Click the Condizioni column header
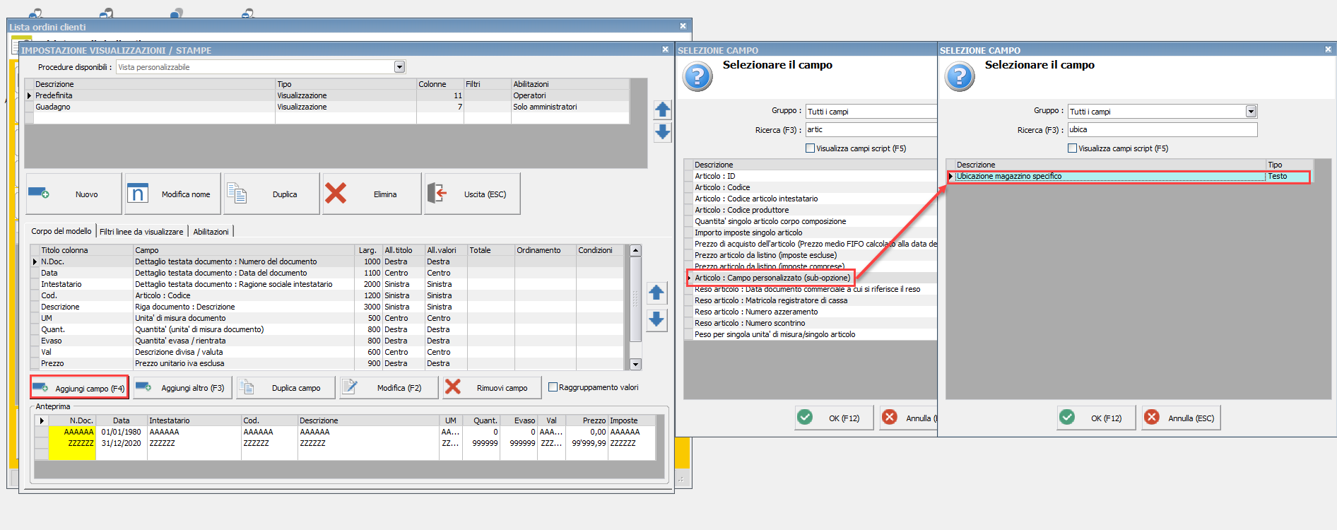 pyautogui.click(x=601, y=250)
